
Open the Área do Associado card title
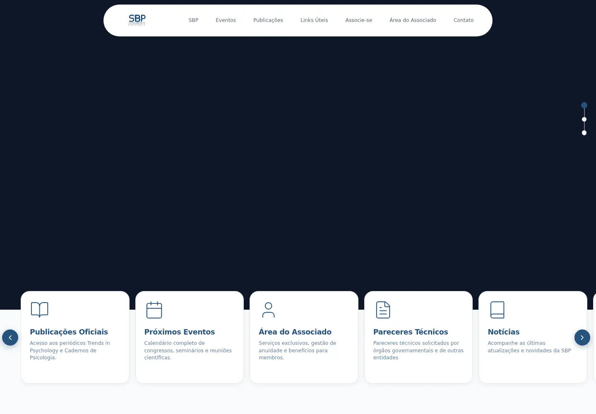pos(295,332)
